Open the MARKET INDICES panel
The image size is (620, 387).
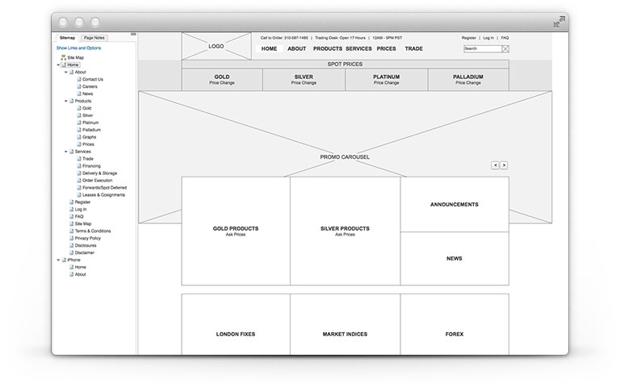[x=346, y=325]
